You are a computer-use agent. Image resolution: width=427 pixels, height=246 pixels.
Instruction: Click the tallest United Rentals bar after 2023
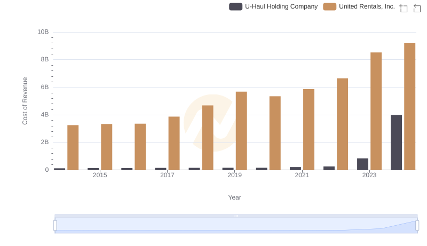coord(409,107)
